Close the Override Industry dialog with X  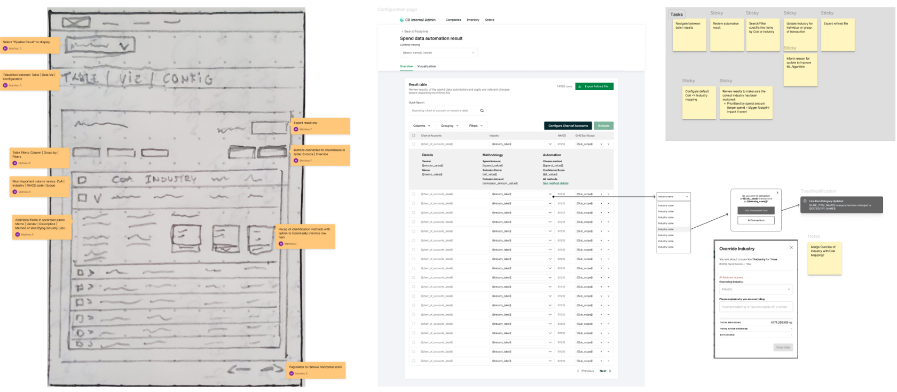pyautogui.click(x=791, y=247)
